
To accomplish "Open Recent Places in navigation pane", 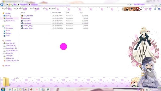I will (10, 21).
